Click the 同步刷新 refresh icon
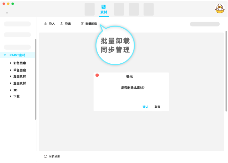The image size is (228, 163). point(46,156)
